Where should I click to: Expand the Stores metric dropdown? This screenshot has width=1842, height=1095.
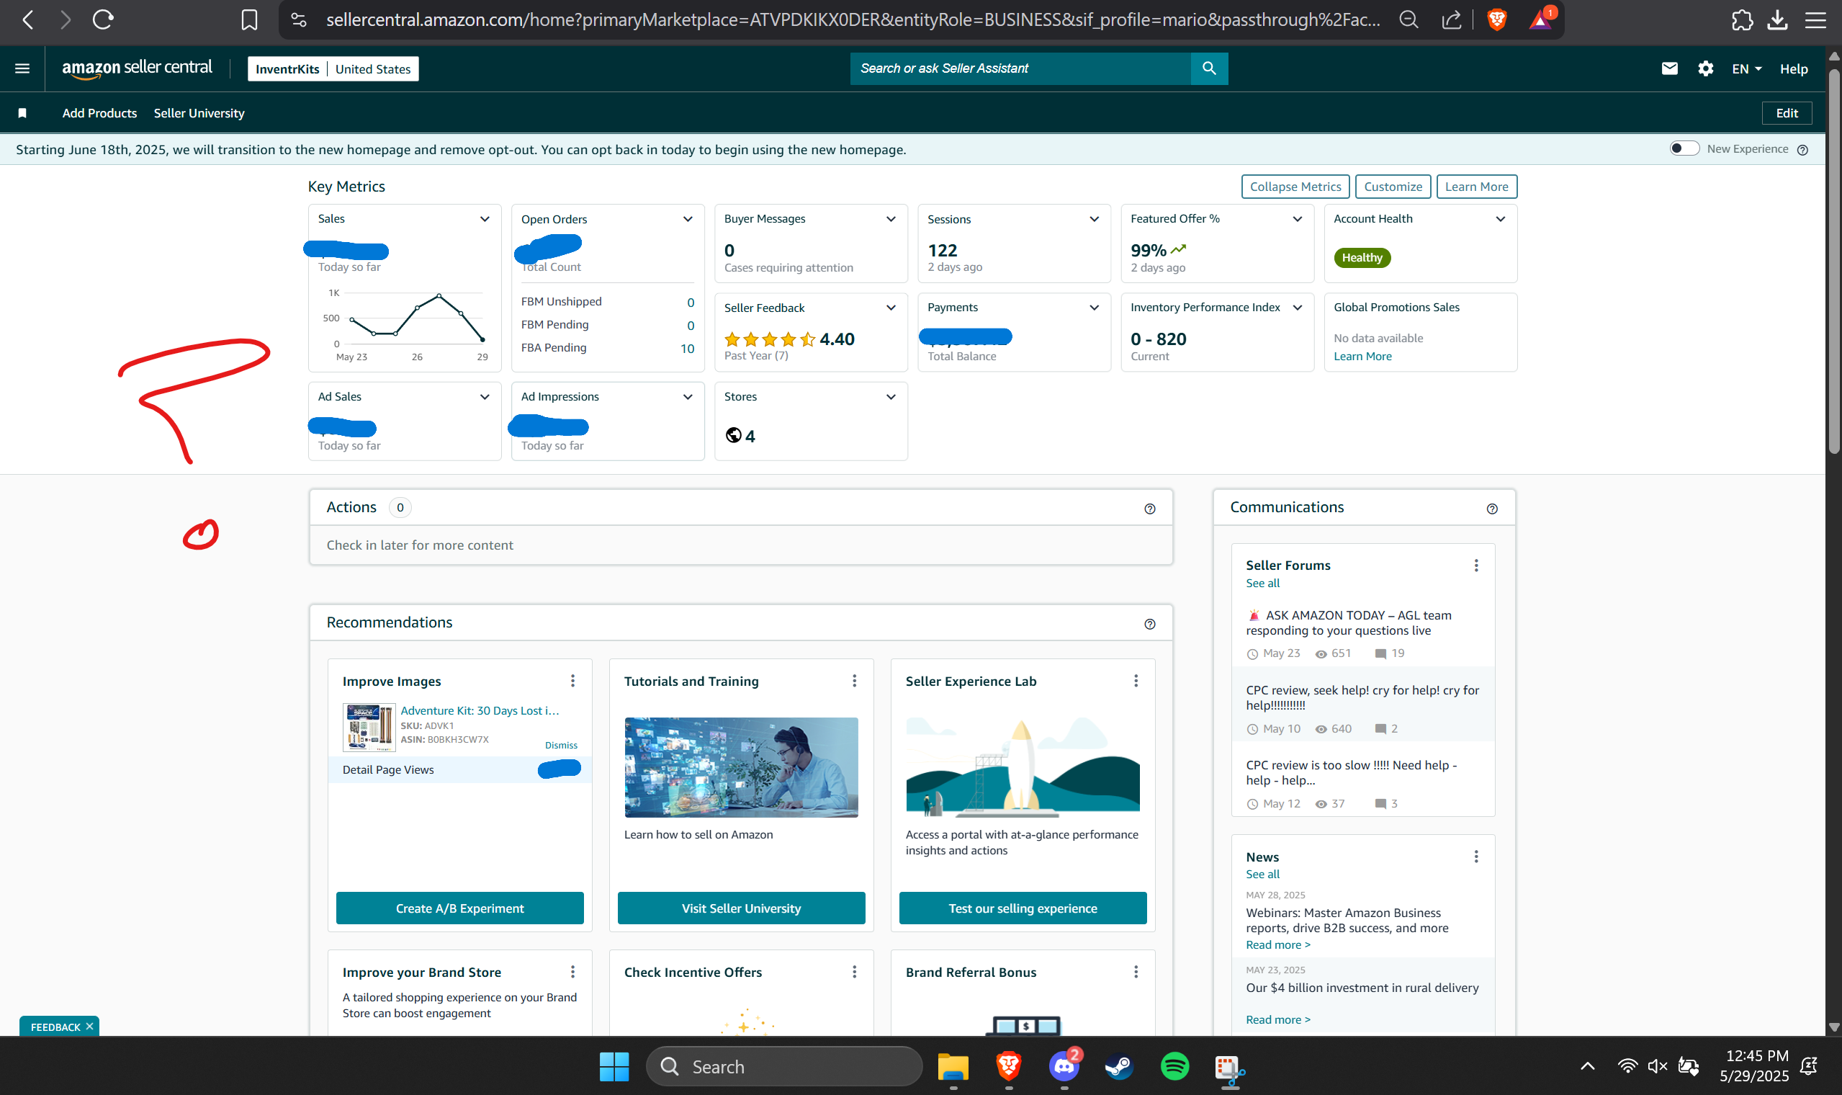(x=891, y=397)
